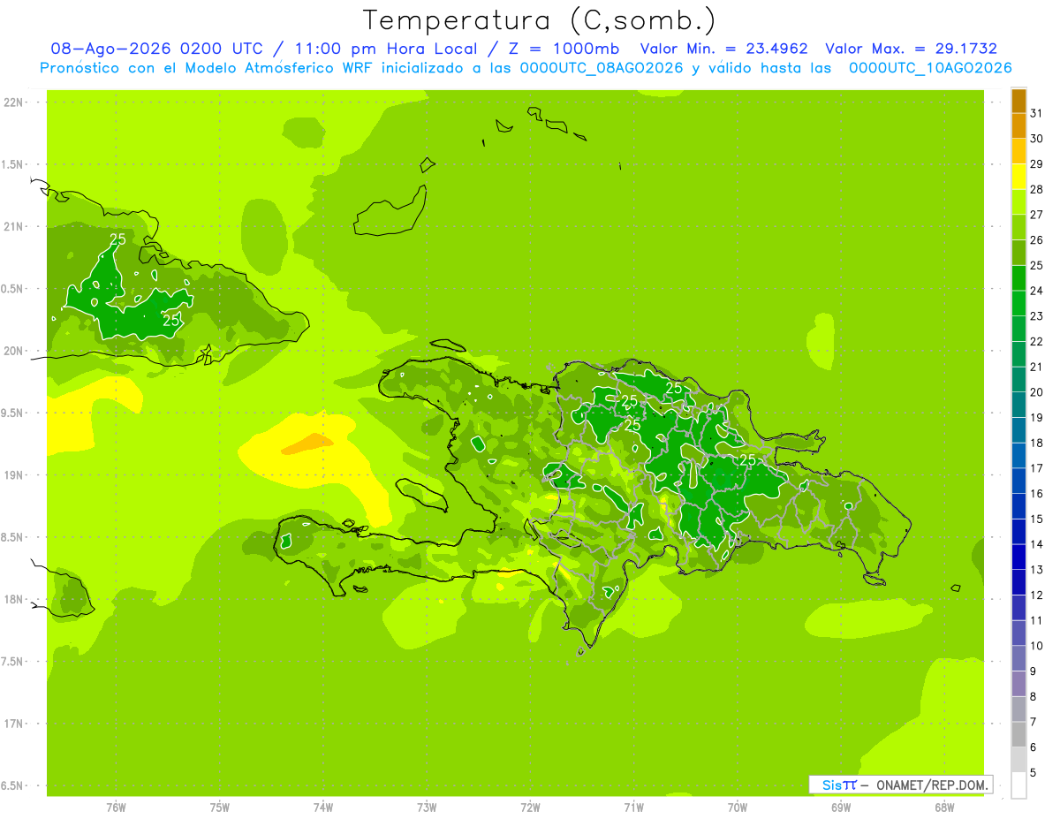Select the 'Z = 1000mb' level text
1060x819 pixels.
[x=565, y=49]
